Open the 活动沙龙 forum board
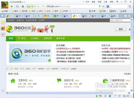This screenshot has width=134, height=98. pyautogui.click(x=69, y=80)
